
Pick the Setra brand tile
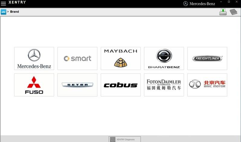click(x=77, y=85)
